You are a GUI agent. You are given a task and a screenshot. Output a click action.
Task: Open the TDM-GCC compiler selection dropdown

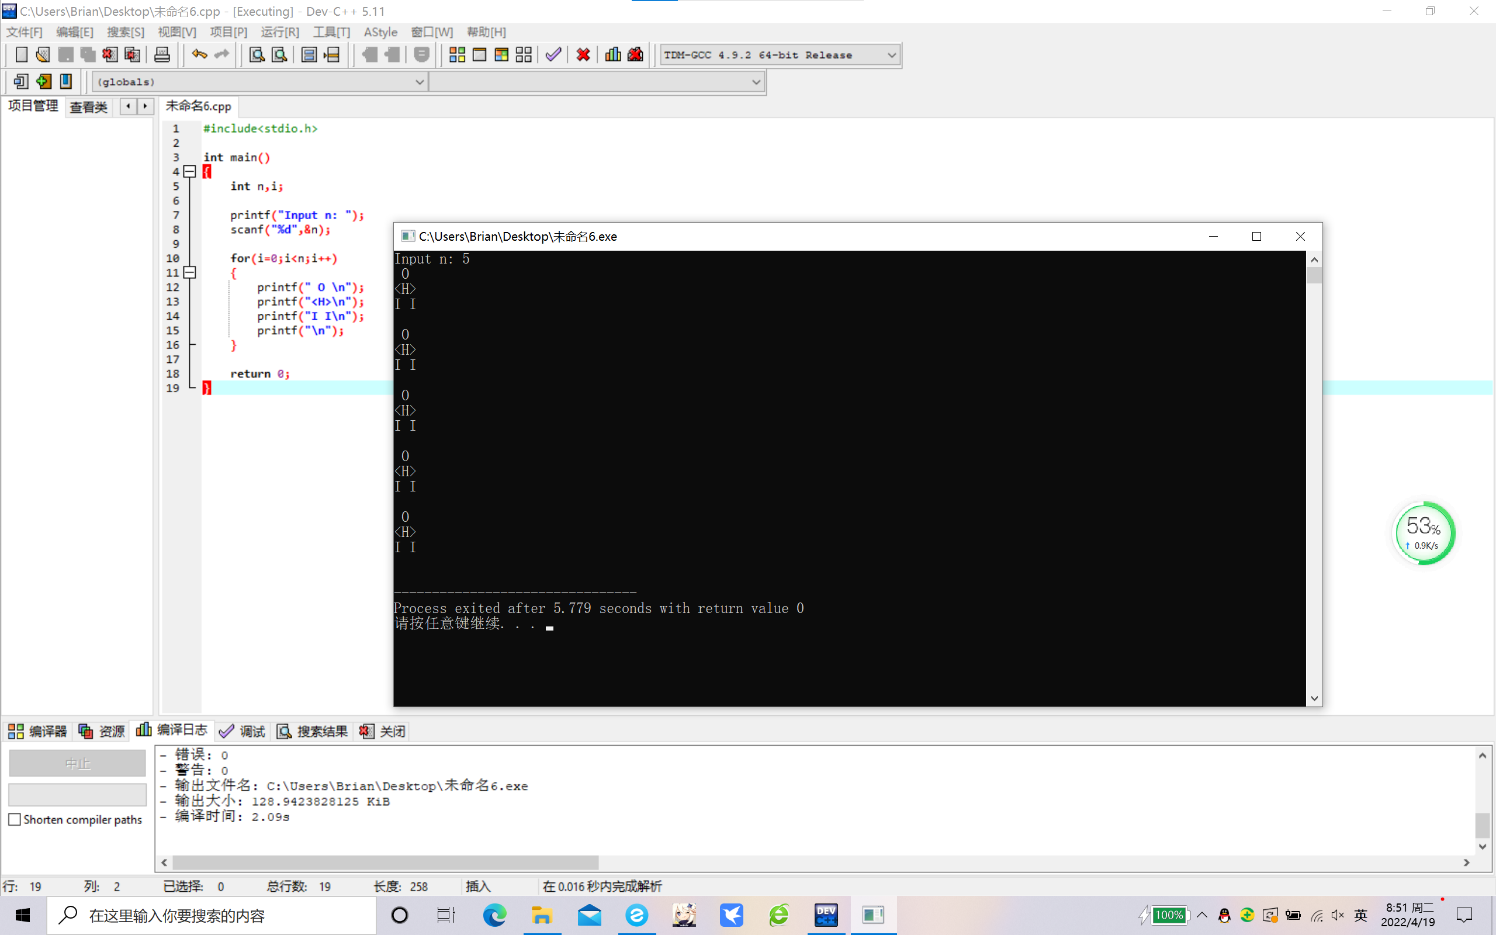[891, 55]
